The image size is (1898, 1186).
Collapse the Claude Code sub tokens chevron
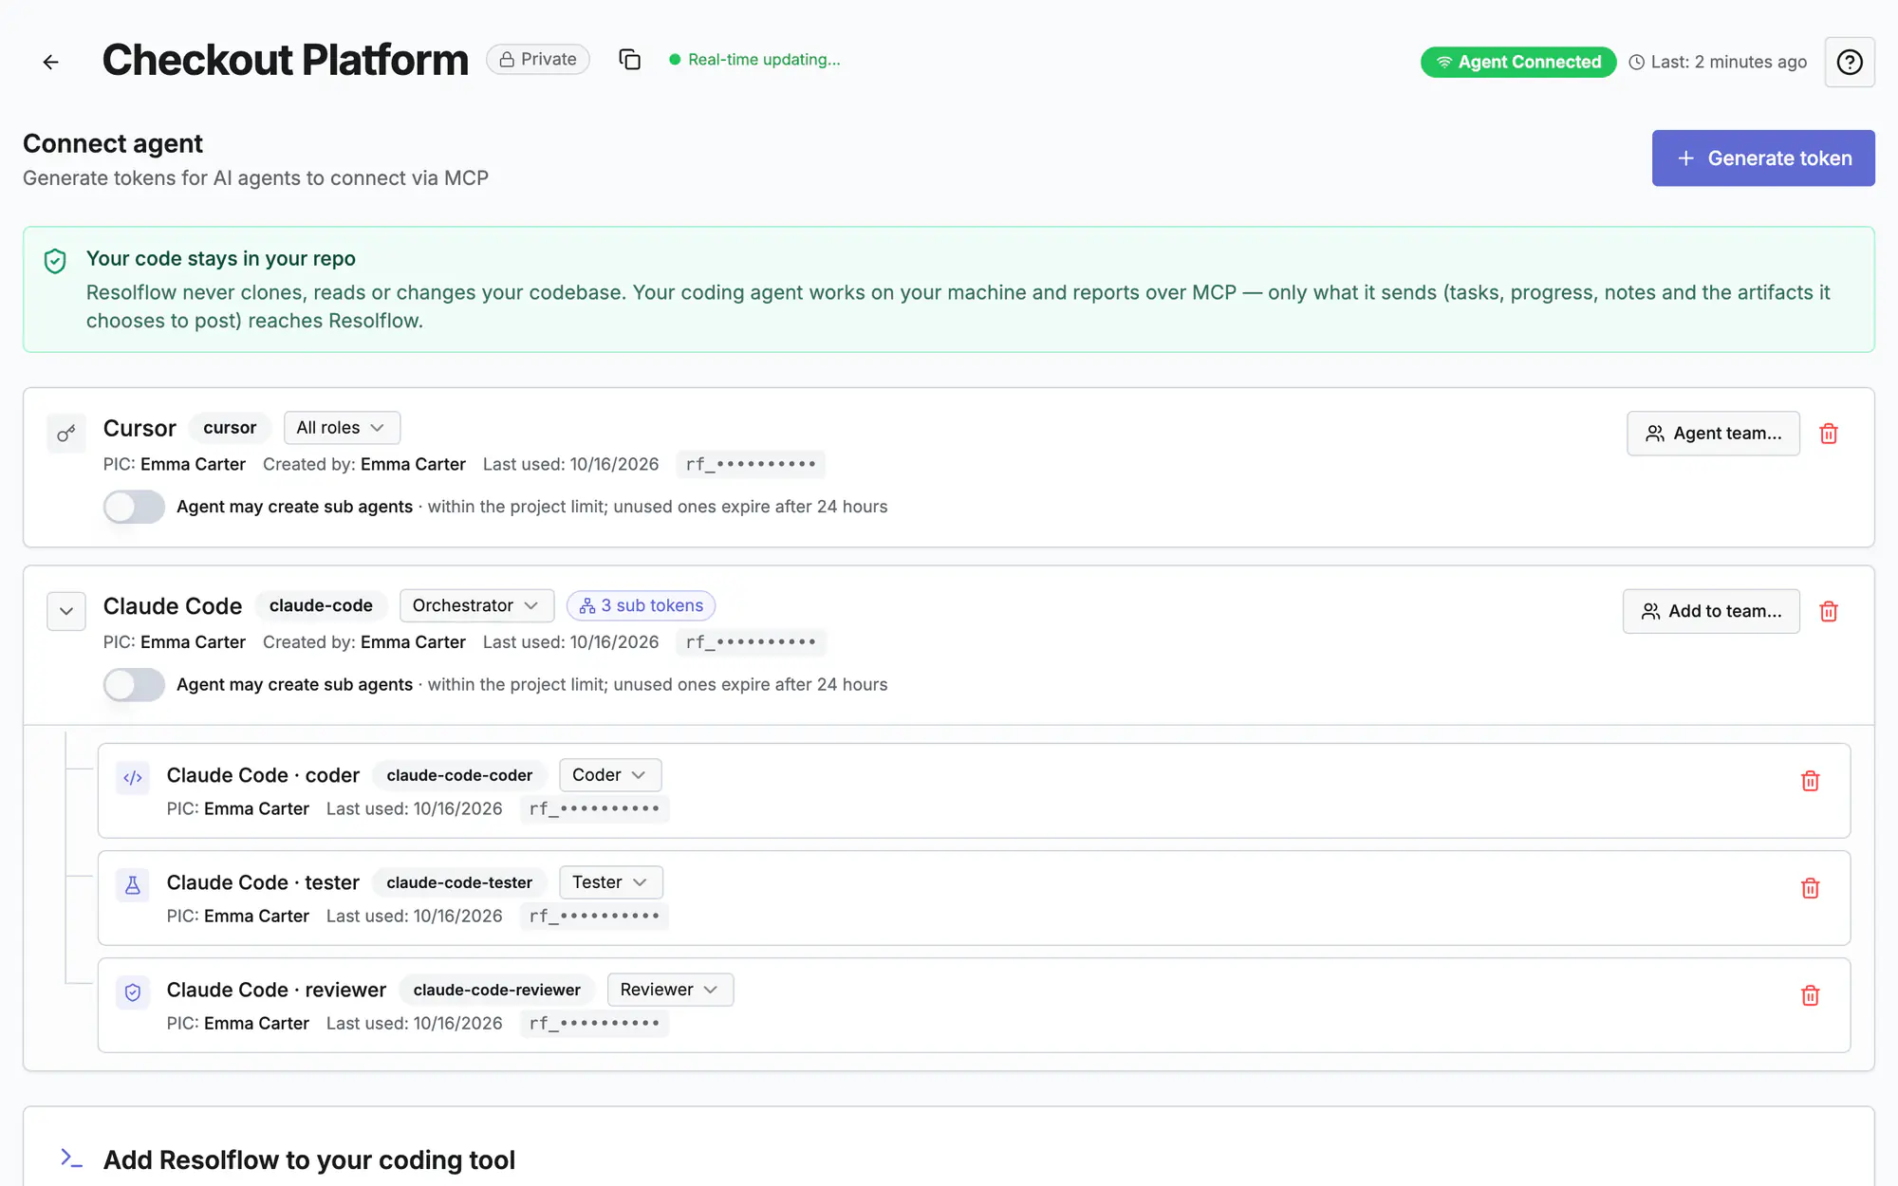coord(66,611)
